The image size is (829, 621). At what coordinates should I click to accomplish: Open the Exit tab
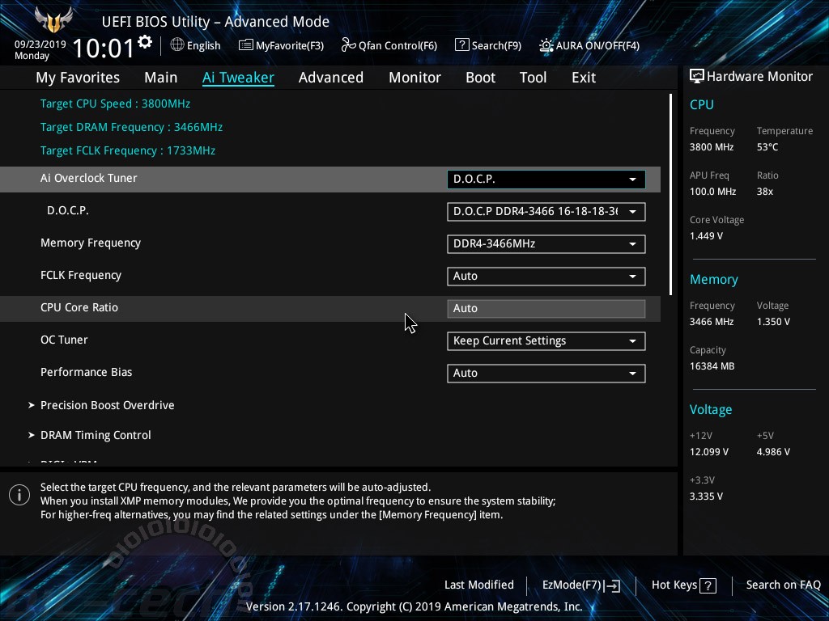[x=584, y=78]
